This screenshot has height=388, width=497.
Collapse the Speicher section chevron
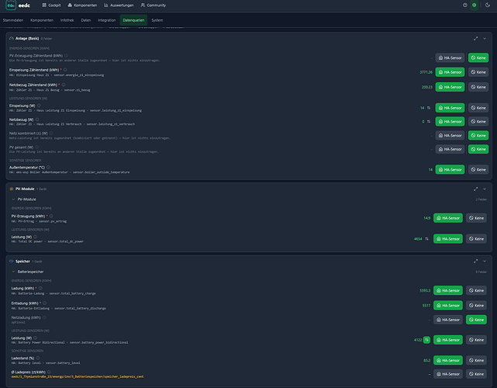[485, 261]
